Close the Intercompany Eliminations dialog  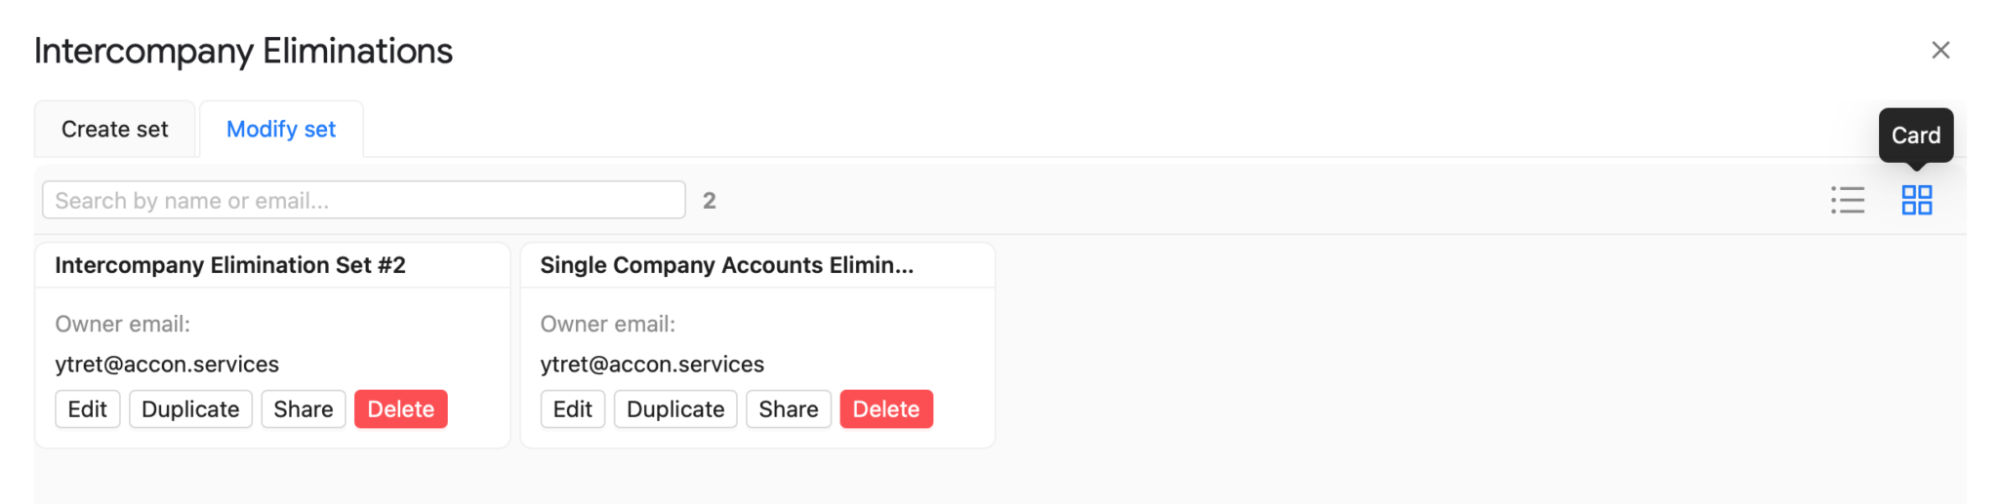tap(1940, 50)
